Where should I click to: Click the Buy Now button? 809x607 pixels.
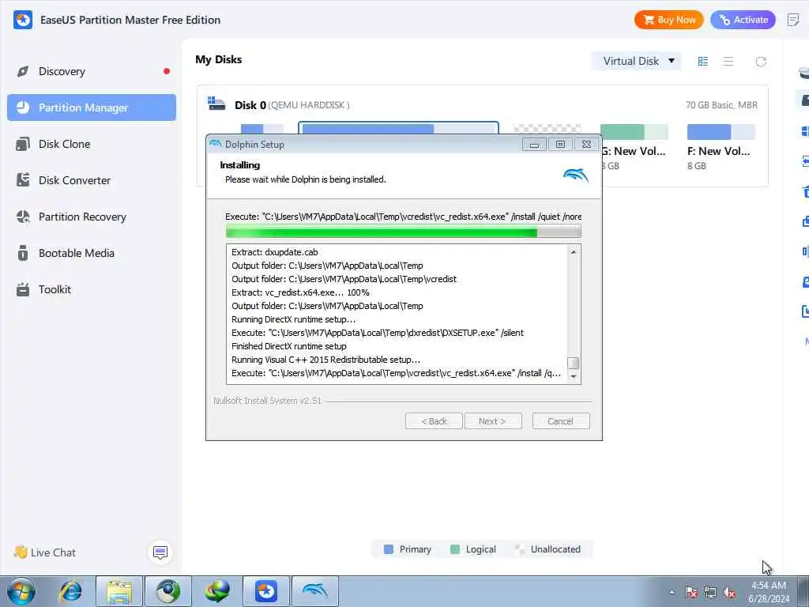pyautogui.click(x=668, y=20)
